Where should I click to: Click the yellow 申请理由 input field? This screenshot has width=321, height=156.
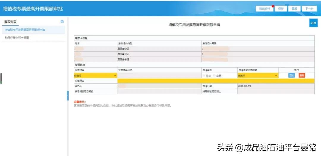(x=216, y=81)
